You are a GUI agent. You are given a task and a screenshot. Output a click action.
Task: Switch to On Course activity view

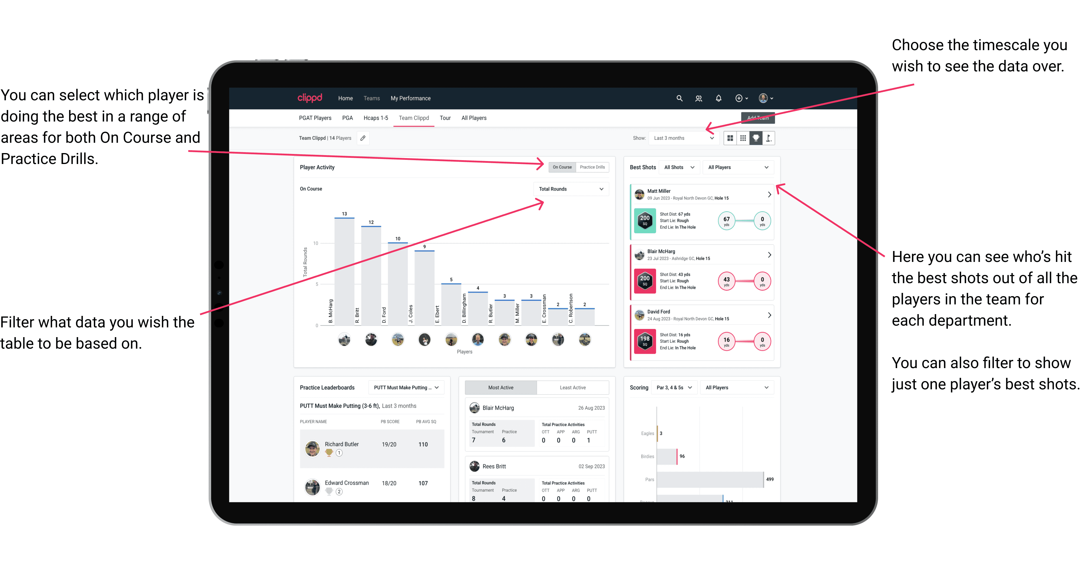(x=562, y=167)
